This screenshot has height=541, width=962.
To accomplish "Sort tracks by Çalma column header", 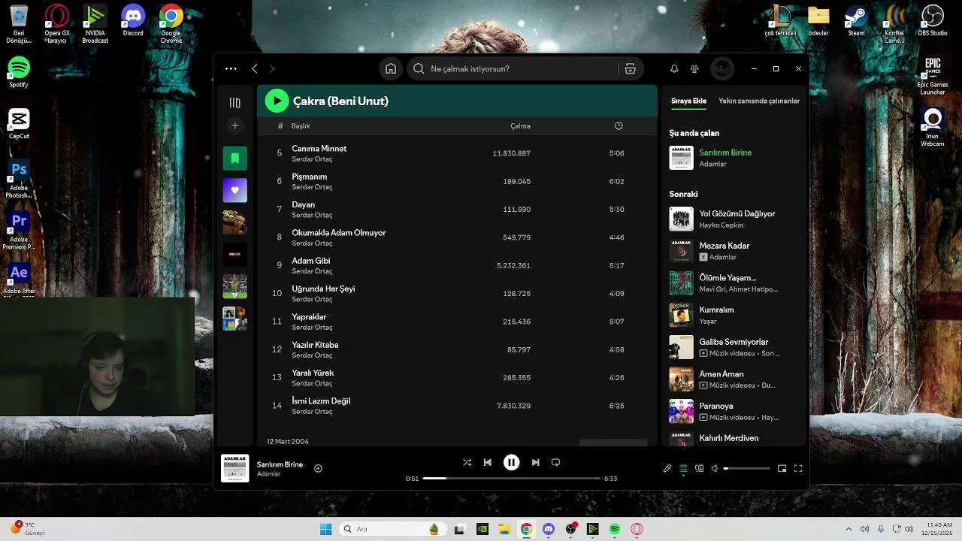I will (x=520, y=125).
